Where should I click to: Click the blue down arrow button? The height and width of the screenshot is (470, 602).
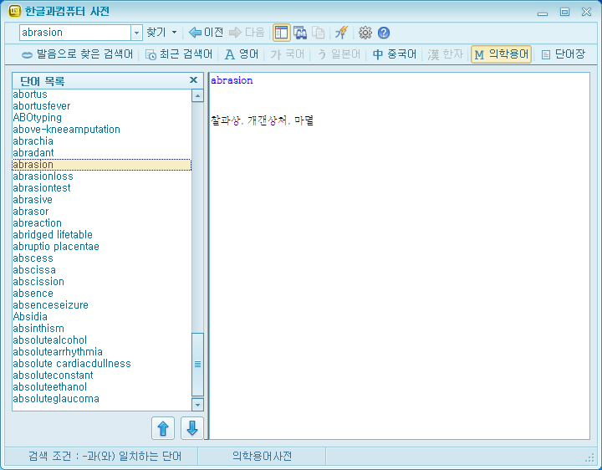(x=192, y=427)
